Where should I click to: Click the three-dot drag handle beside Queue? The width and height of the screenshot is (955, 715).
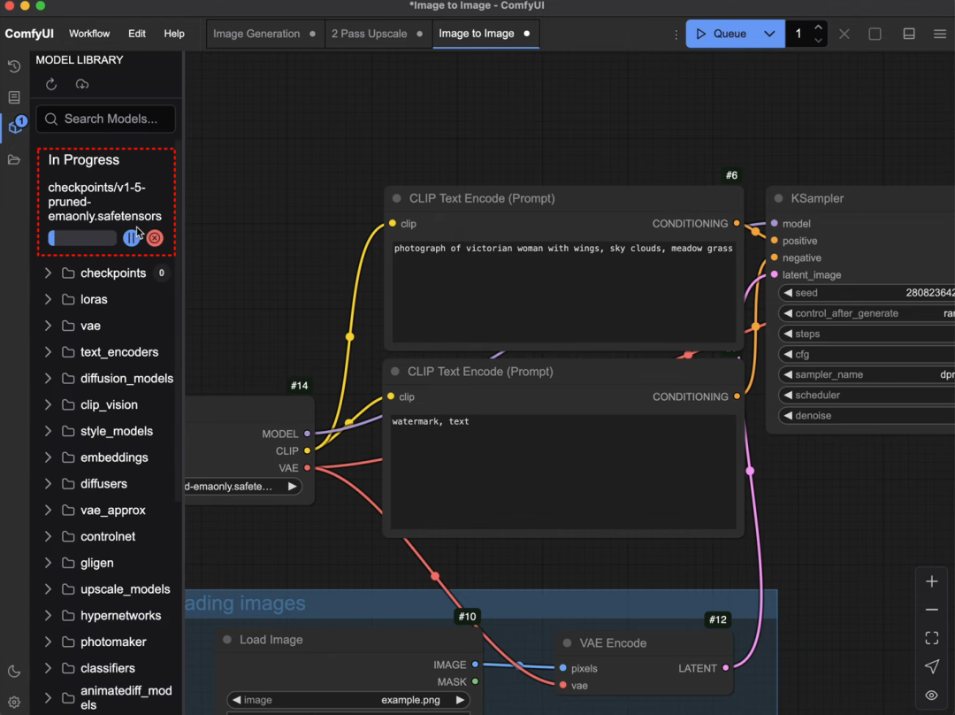click(676, 35)
